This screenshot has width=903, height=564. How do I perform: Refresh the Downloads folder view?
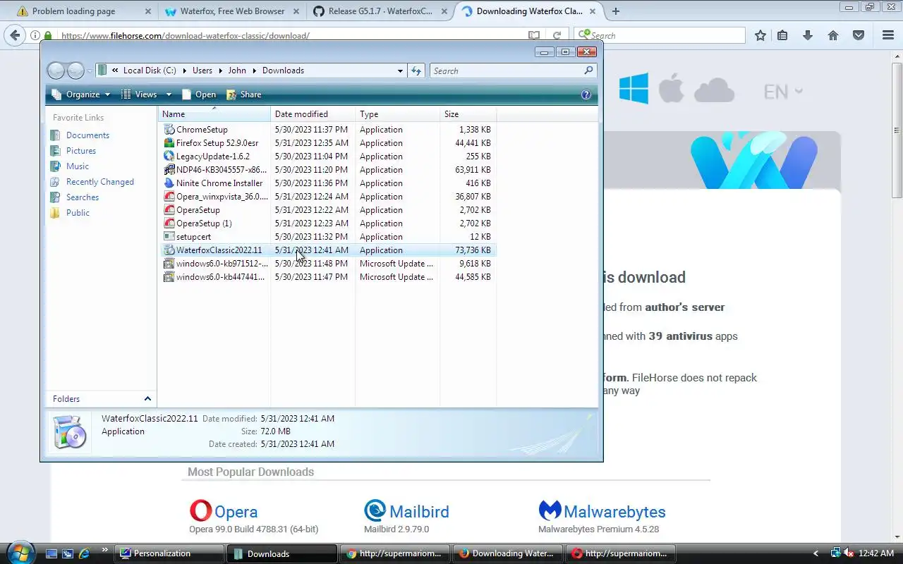pyautogui.click(x=416, y=70)
